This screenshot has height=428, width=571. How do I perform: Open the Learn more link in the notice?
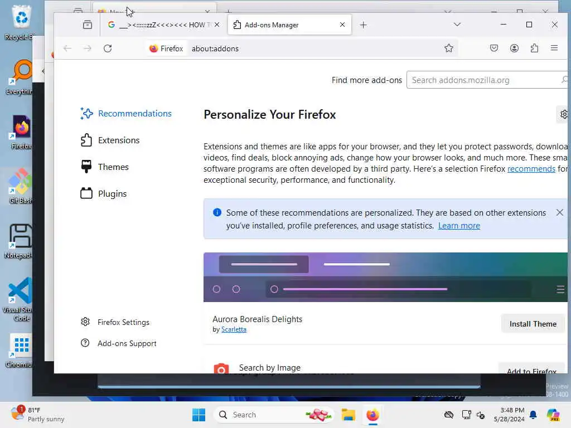click(x=459, y=226)
